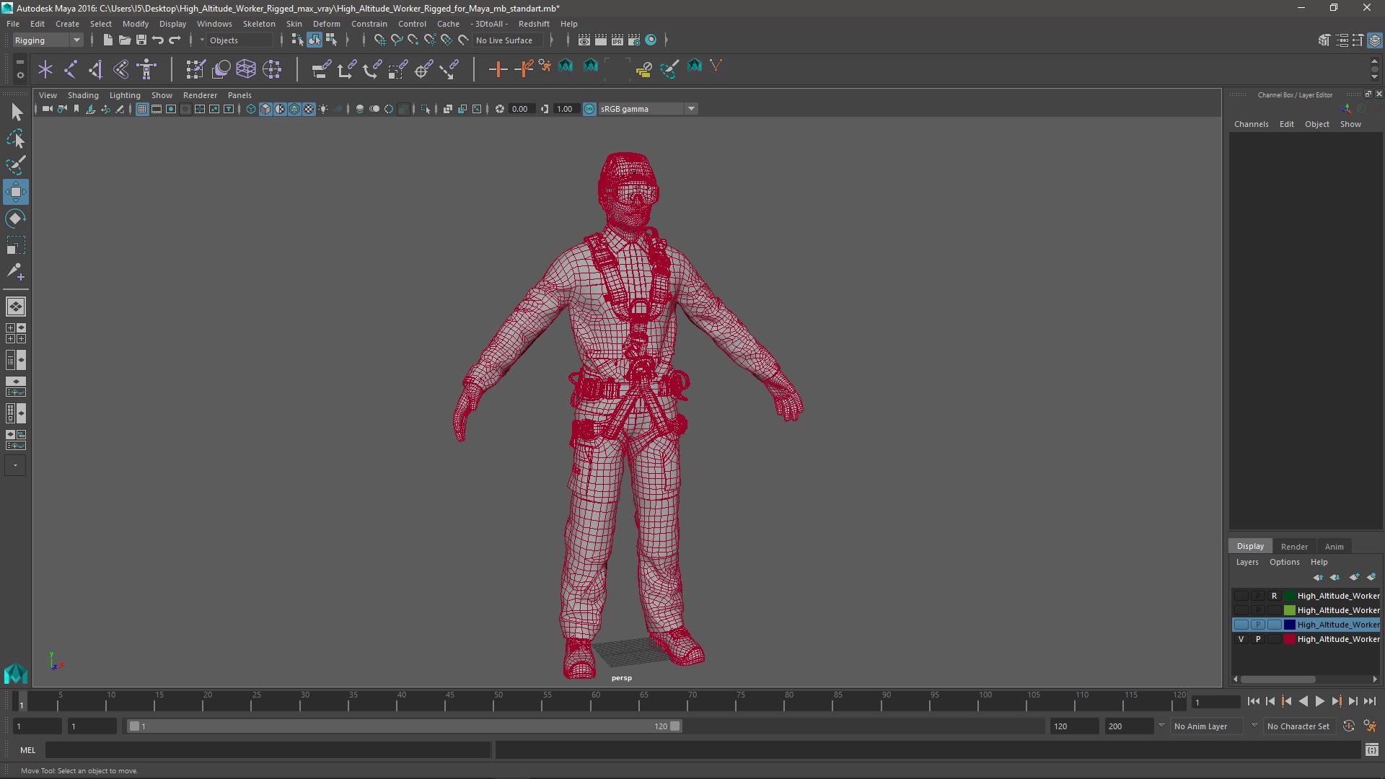Click the IK Handle shelf icon

click(x=95, y=69)
